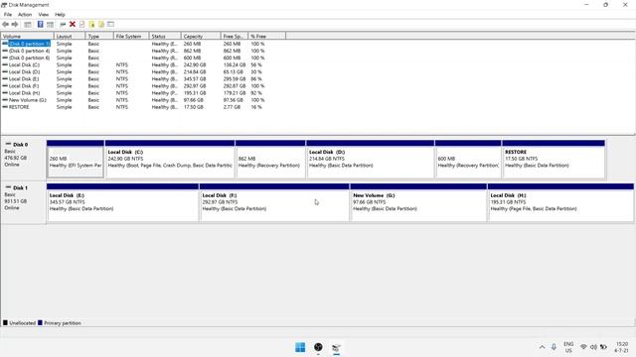The height and width of the screenshot is (357, 636).
Task: Open the volume speaker tray icon
Action: coord(593,347)
